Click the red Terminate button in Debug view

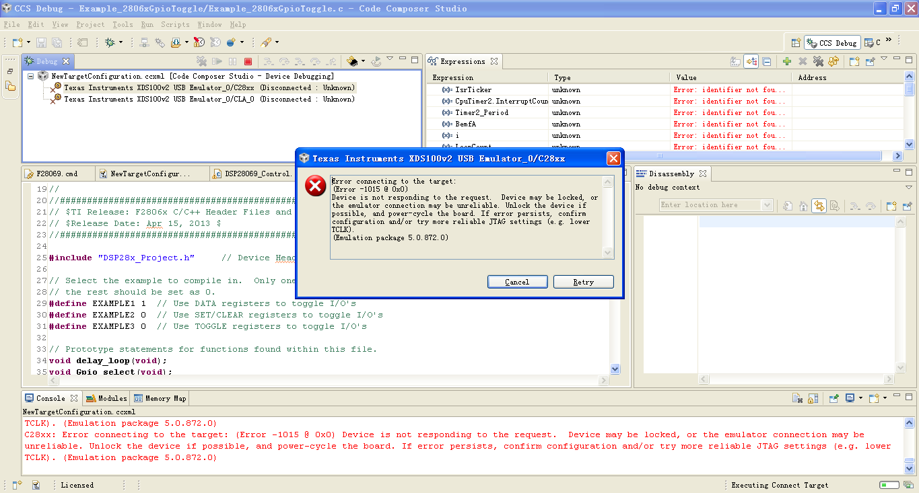coord(248,61)
